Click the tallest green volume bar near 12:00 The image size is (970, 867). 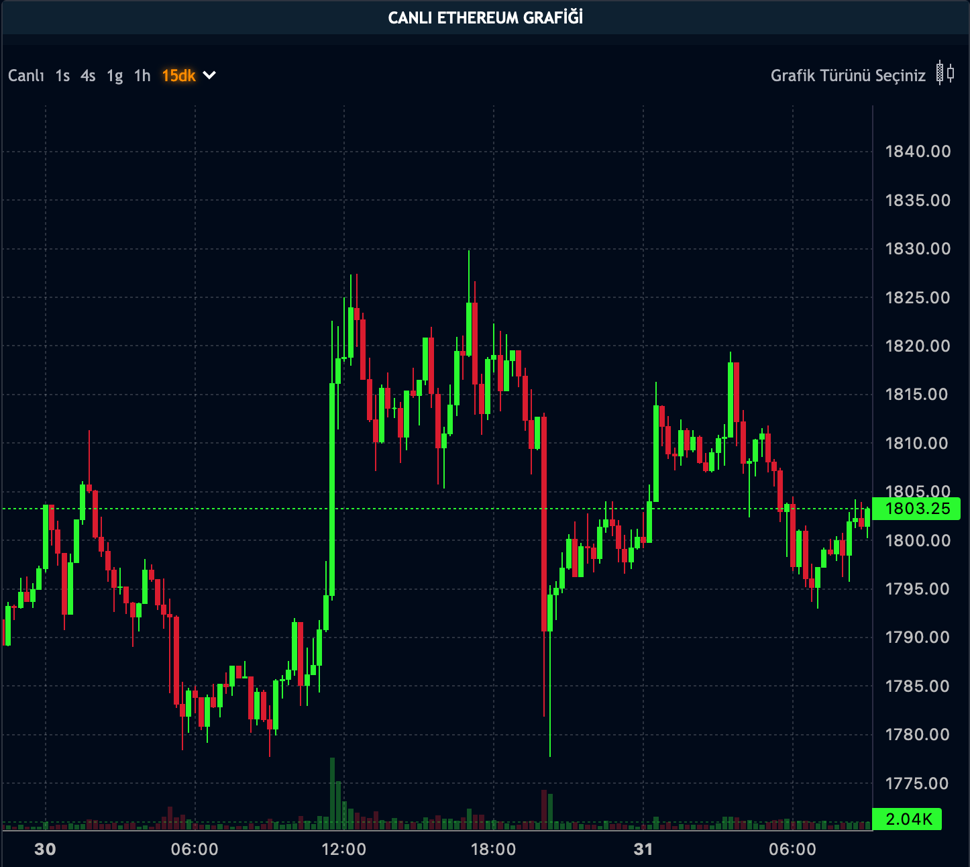click(x=332, y=794)
